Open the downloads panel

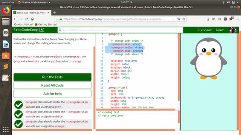click(208, 19)
